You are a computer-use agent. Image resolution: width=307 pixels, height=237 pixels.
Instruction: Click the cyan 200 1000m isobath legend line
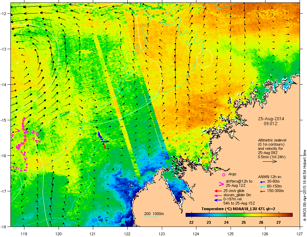coord(151,217)
